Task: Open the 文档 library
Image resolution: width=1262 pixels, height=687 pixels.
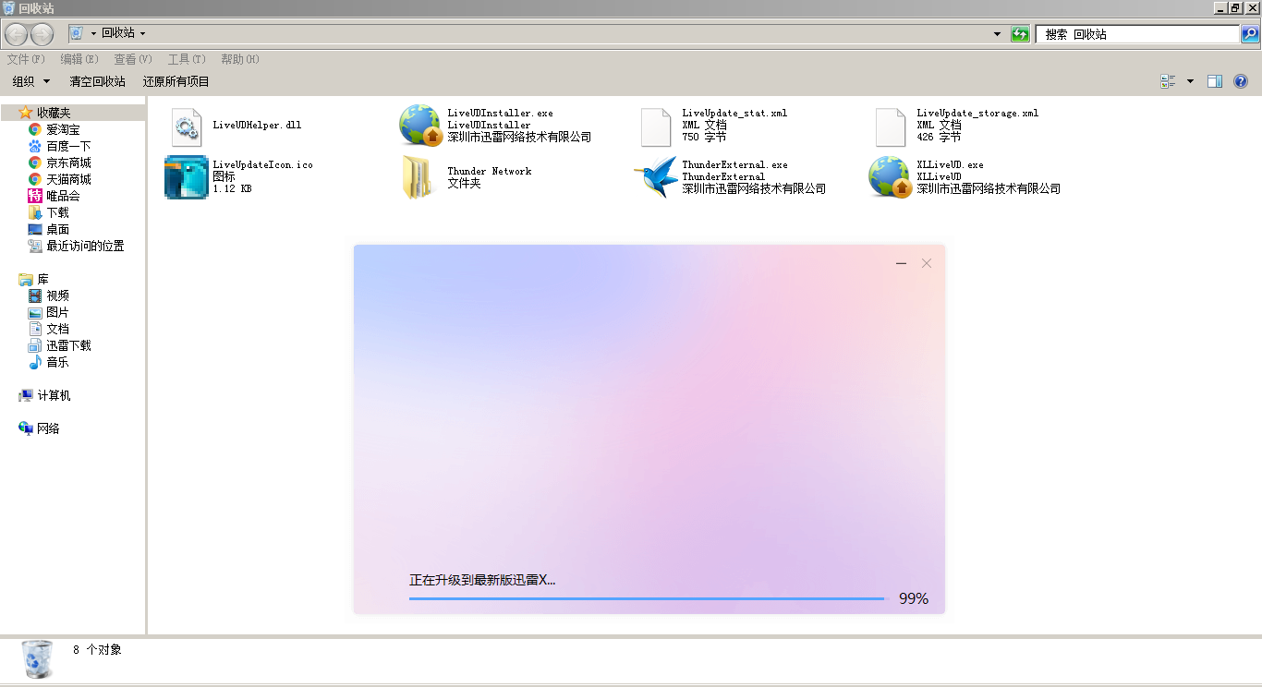Action: pyautogui.click(x=57, y=329)
